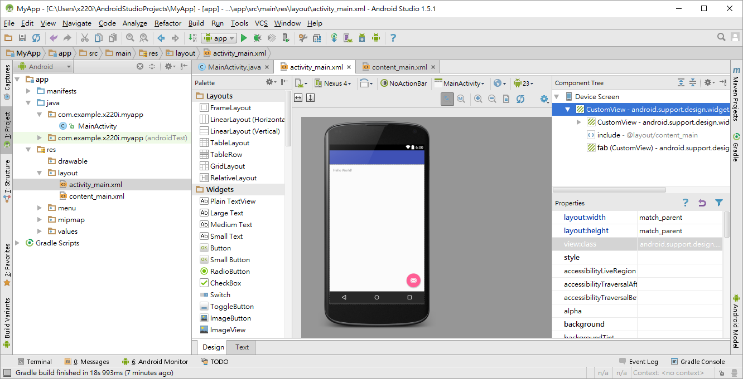Toggle the Captures tool window

[x=7, y=82]
